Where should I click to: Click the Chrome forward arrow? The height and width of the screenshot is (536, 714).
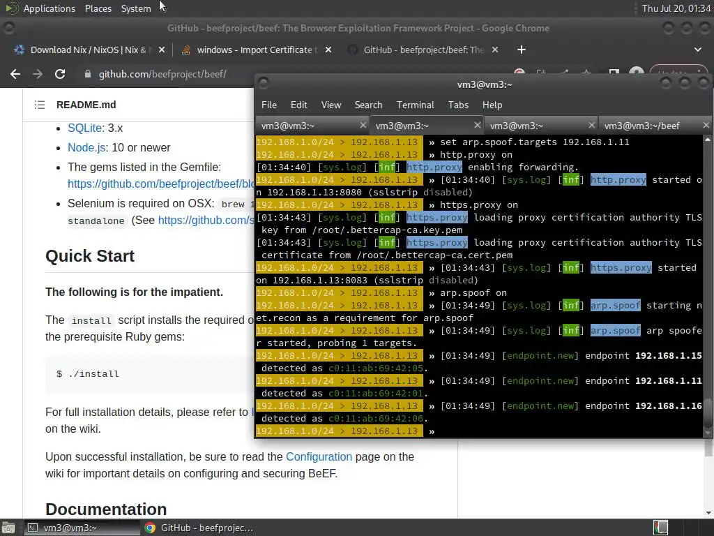tap(38, 74)
